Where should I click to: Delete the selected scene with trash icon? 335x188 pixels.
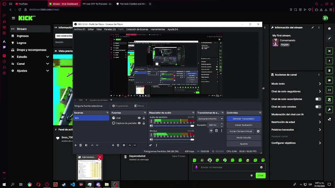81,145
